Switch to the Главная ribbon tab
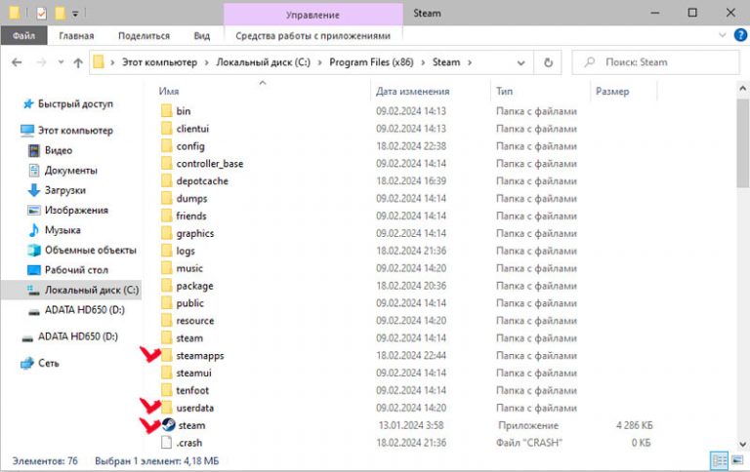This screenshot has height=472, width=750. pos(76,36)
